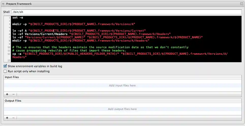Click the comment line starting '# The -a ensures'

pyautogui.click(x=100, y=47)
